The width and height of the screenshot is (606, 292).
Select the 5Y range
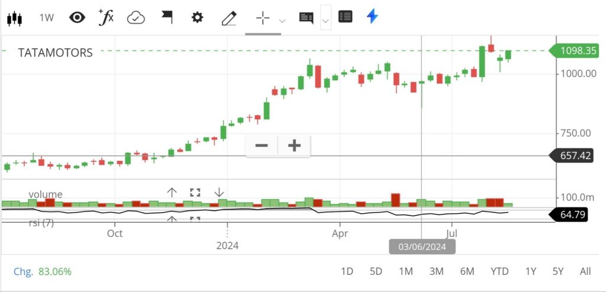coord(557,271)
